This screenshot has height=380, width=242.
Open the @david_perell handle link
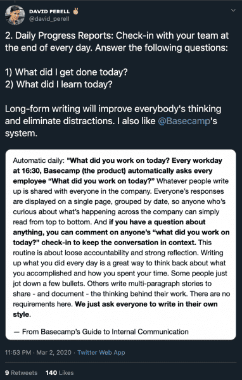[x=49, y=19]
